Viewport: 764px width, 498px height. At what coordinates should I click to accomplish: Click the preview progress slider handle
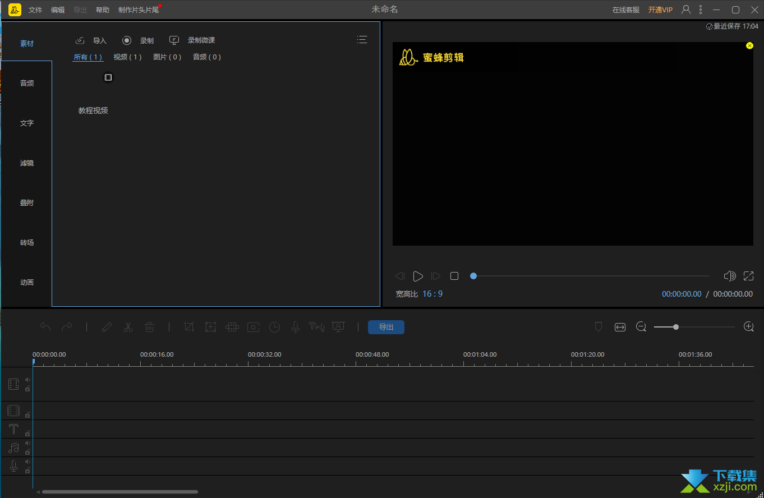pyautogui.click(x=473, y=276)
